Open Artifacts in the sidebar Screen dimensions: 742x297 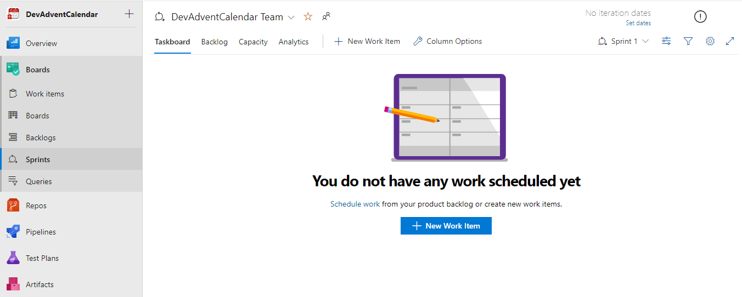pos(40,284)
